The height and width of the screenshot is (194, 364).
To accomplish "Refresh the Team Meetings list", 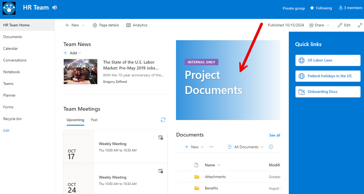I will coord(163,120).
